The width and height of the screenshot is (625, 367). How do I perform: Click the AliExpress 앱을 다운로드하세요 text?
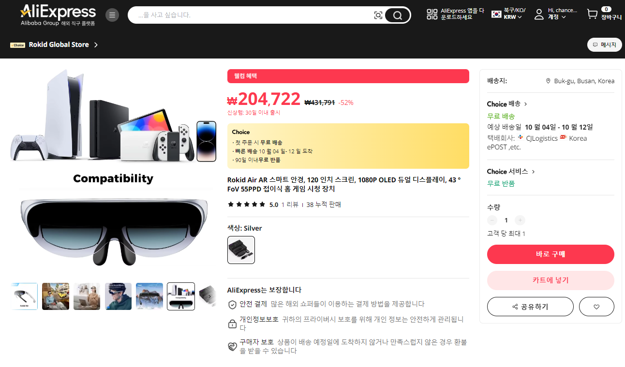462,14
